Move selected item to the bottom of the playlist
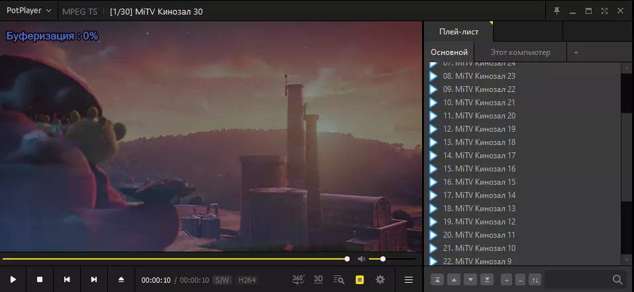The image size is (634, 292). [x=488, y=279]
